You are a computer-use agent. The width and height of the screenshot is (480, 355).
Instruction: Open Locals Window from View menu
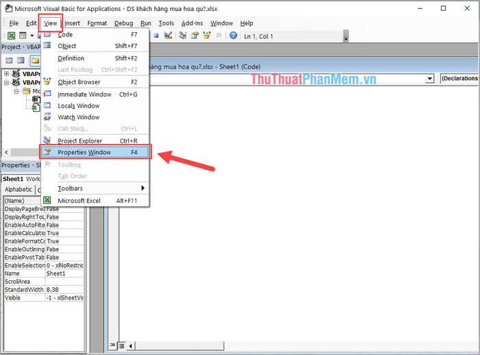(x=95, y=106)
